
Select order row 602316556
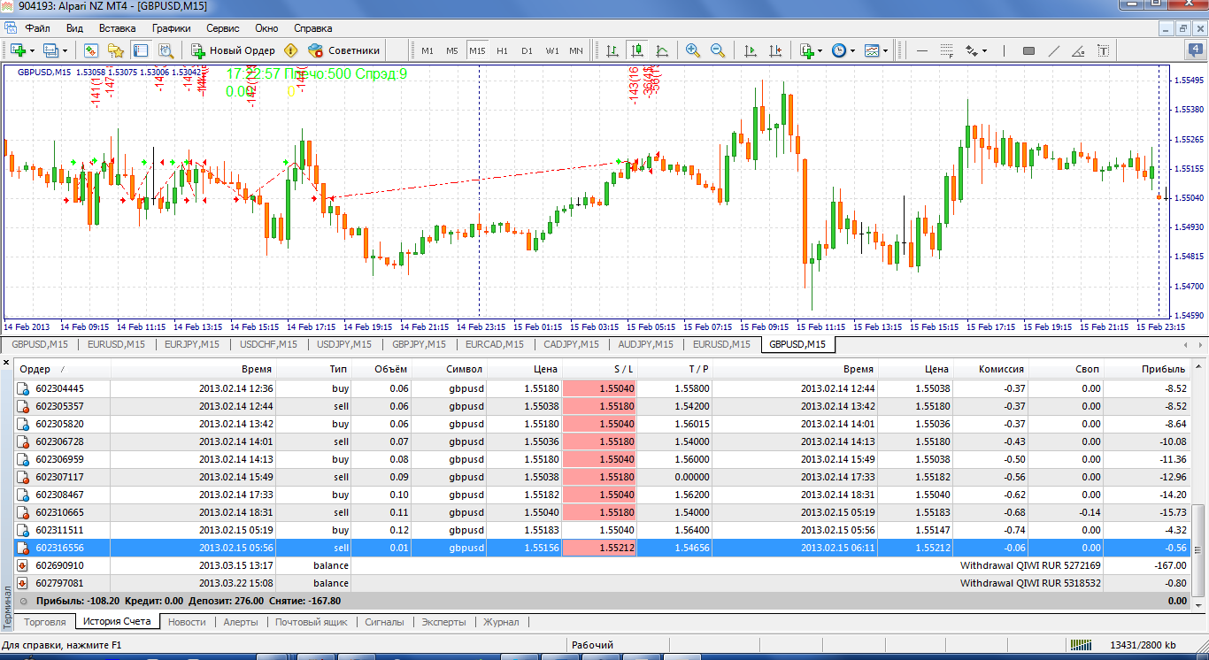[x=604, y=548]
